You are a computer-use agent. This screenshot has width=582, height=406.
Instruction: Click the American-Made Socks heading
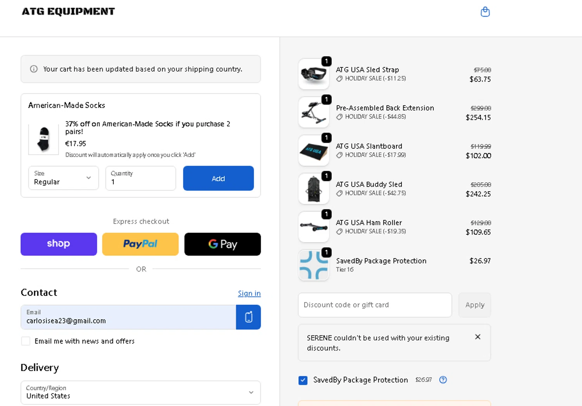pyautogui.click(x=66, y=105)
